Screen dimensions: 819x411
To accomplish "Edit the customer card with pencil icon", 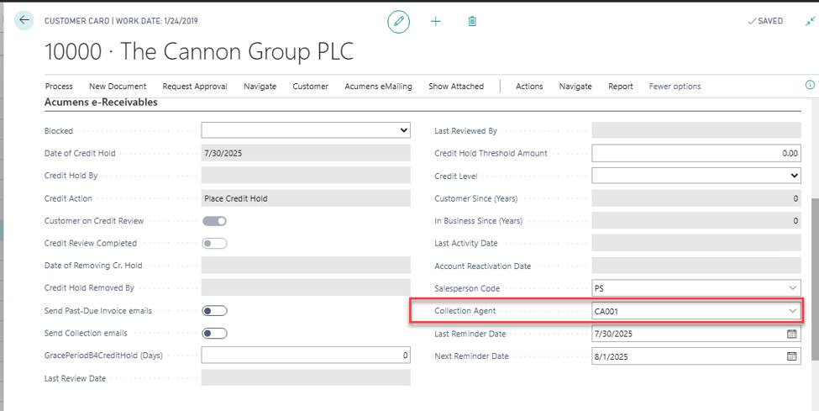I will click(x=398, y=22).
